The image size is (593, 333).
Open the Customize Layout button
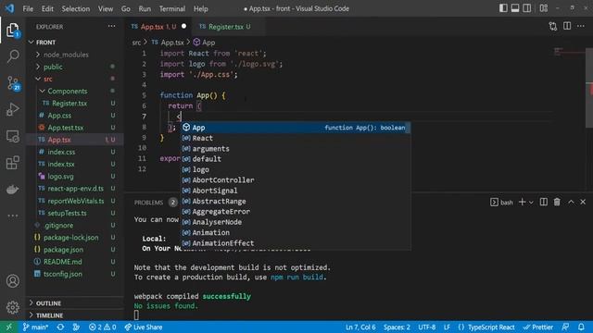(544, 8)
